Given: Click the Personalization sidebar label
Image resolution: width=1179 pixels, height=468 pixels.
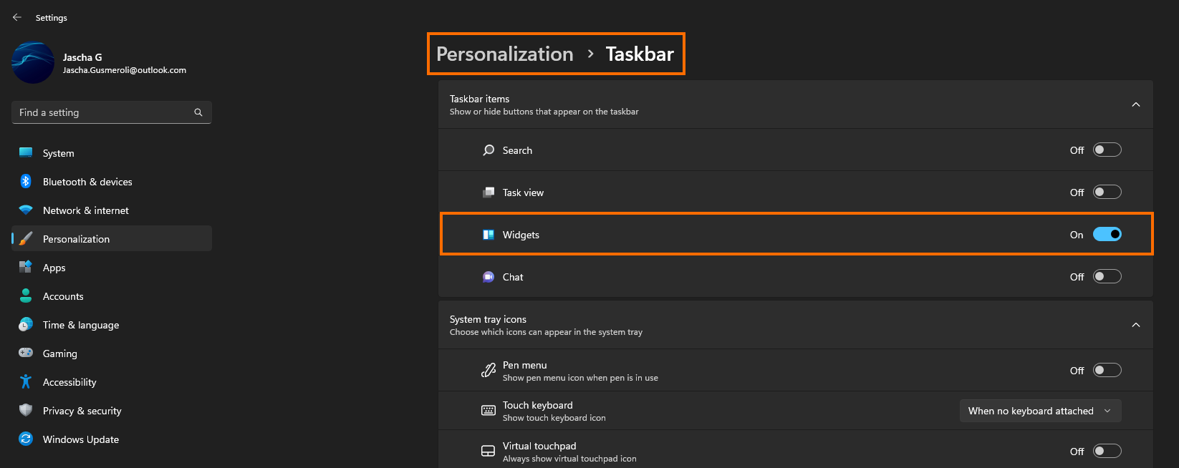Looking at the screenshot, I should pyautogui.click(x=76, y=239).
